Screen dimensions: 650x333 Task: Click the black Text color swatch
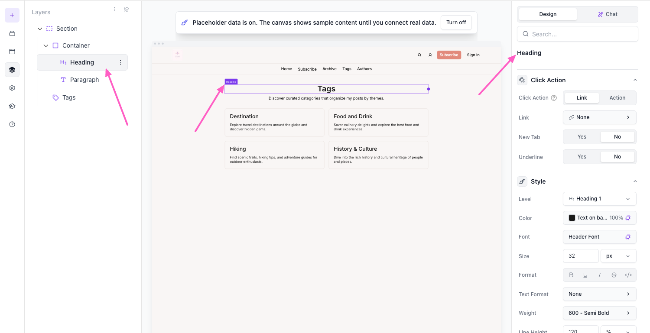pos(572,218)
